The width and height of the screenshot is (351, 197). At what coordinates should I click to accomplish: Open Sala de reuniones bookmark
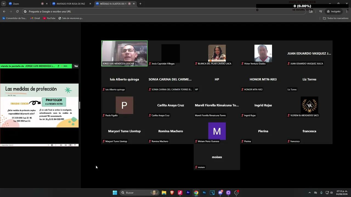(x=71, y=18)
